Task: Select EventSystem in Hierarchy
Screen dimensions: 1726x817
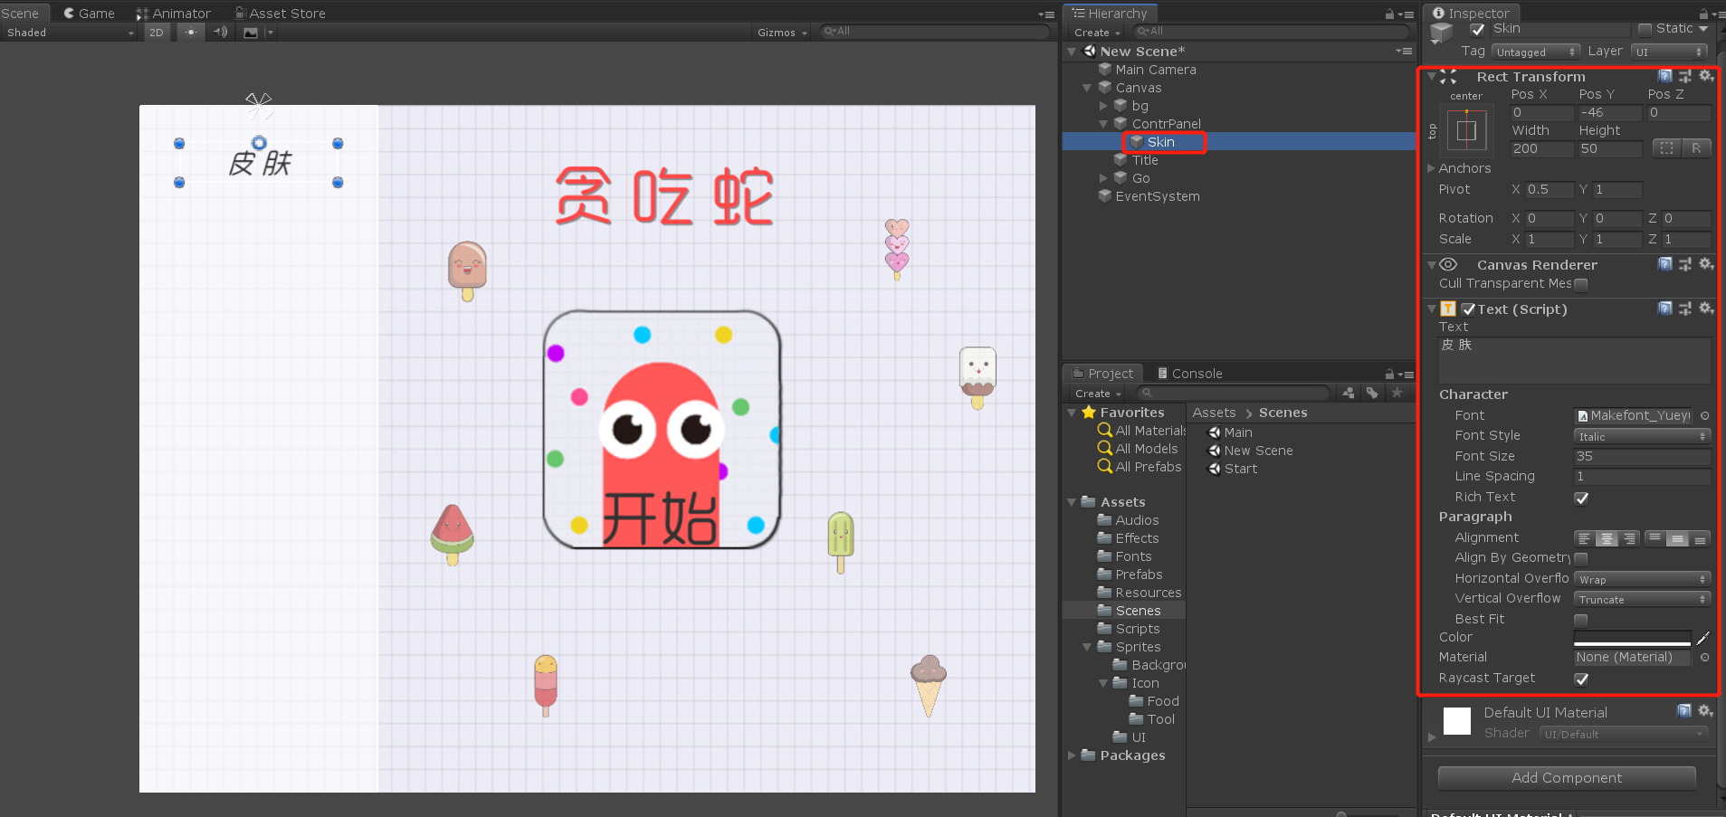Action: (x=1157, y=196)
